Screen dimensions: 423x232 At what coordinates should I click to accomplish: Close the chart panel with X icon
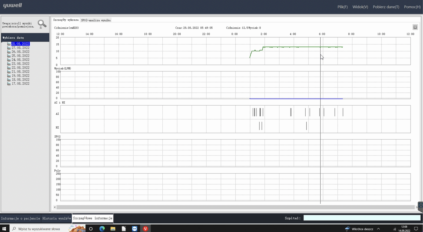415,27
